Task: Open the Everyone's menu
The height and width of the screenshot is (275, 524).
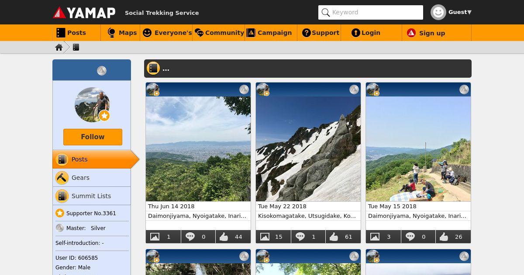Action: click(166, 33)
